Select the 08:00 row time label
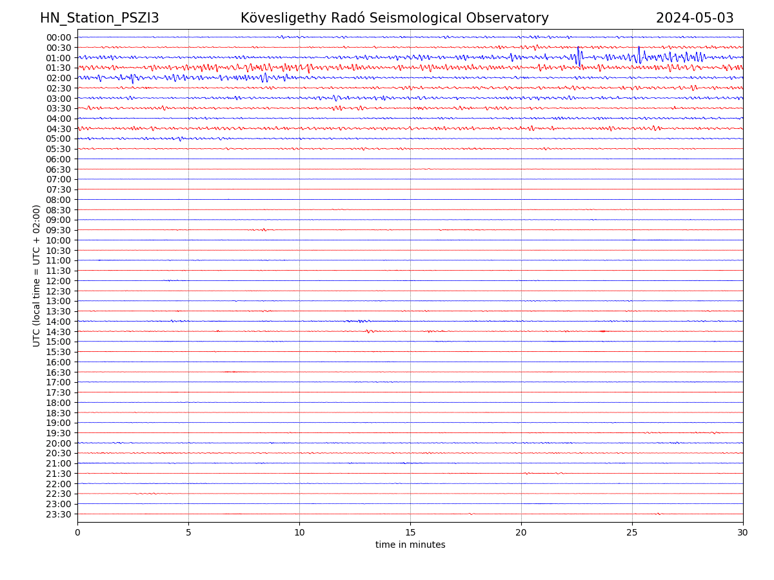The image size is (774, 580). point(59,200)
